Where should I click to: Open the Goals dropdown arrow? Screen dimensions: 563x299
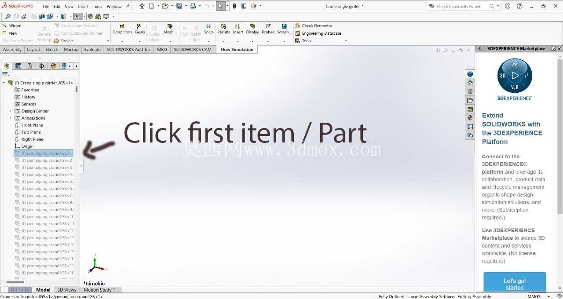pyautogui.click(x=140, y=41)
